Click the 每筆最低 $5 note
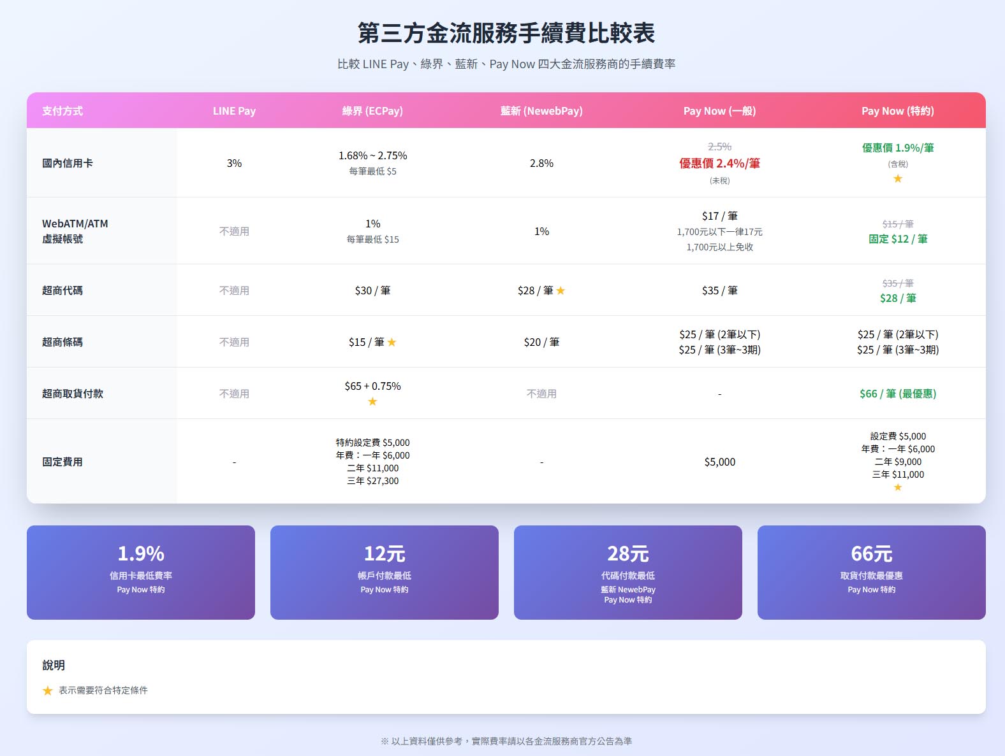Image resolution: width=1005 pixels, height=756 pixels. 372,171
